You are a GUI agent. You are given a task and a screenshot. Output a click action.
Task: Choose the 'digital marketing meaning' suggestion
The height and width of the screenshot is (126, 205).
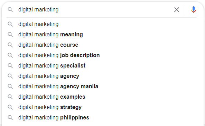tap(102, 35)
